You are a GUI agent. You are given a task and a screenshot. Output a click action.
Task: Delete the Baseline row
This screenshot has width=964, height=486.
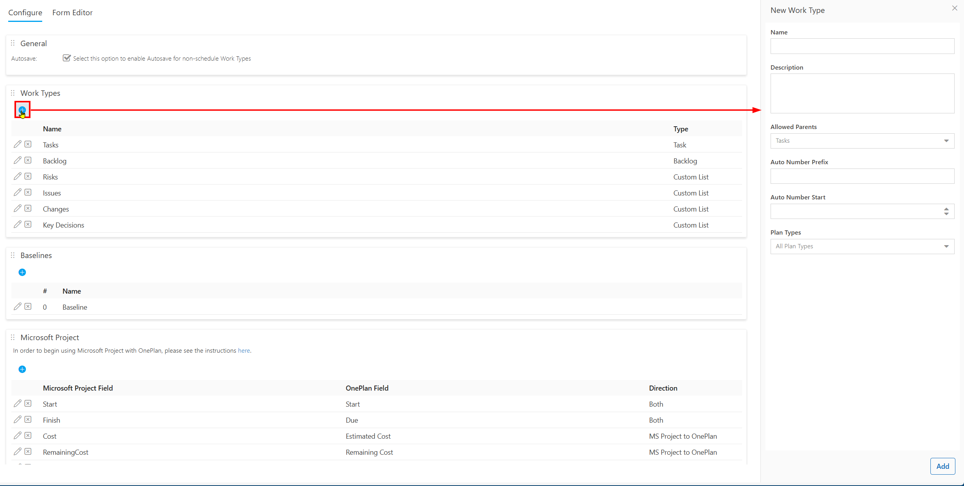click(28, 307)
